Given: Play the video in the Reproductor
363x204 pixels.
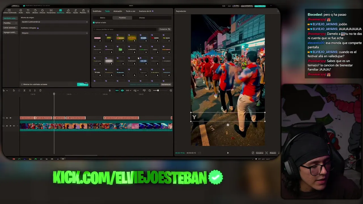Looking at the screenshot, I should coord(228,153).
